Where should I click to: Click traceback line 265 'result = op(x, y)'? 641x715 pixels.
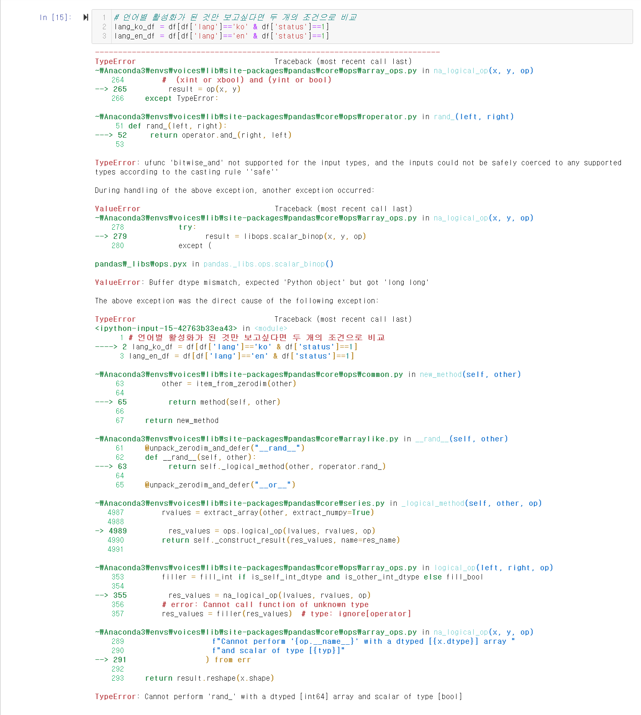click(168, 89)
